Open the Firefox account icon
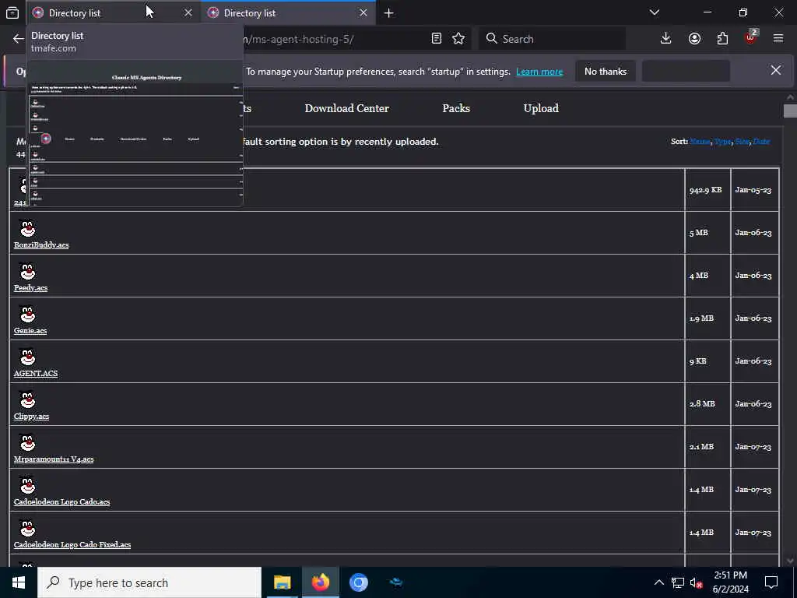This screenshot has height=598, width=797. pyautogui.click(x=694, y=39)
